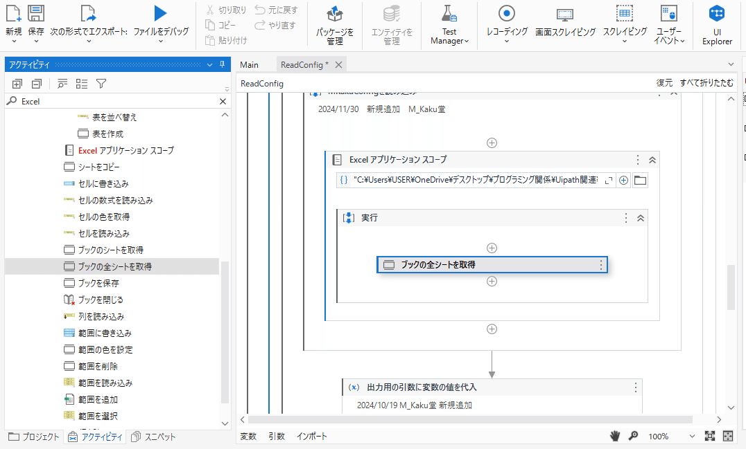Select ブックのシートを取得 activity
Image resolution: width=746 pixels, height=449 pixels.
pos(104,250)
